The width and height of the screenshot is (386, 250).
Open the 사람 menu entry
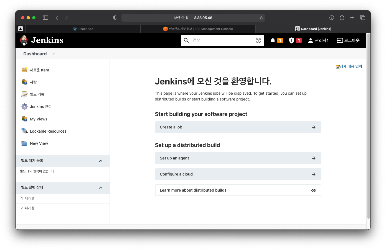[33, 82]
